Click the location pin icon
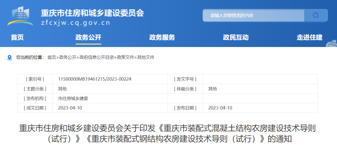The width and height of the screenshot is (337, 148). pyautogui.click(x=10, y=58)
